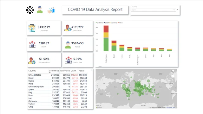Click the Confirmed legend entry in chart
The image size is (203, 114).
[100, 23]
